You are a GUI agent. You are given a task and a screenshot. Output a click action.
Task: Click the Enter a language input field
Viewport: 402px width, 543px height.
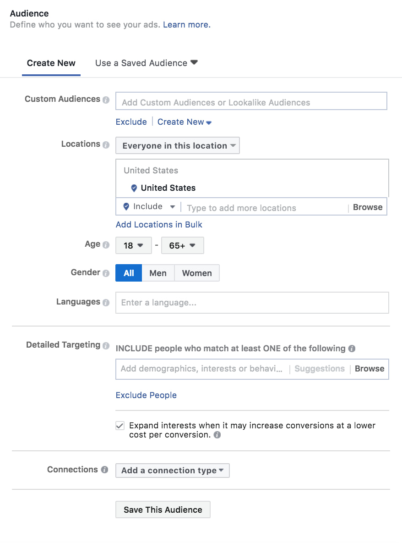click(252, 302)
